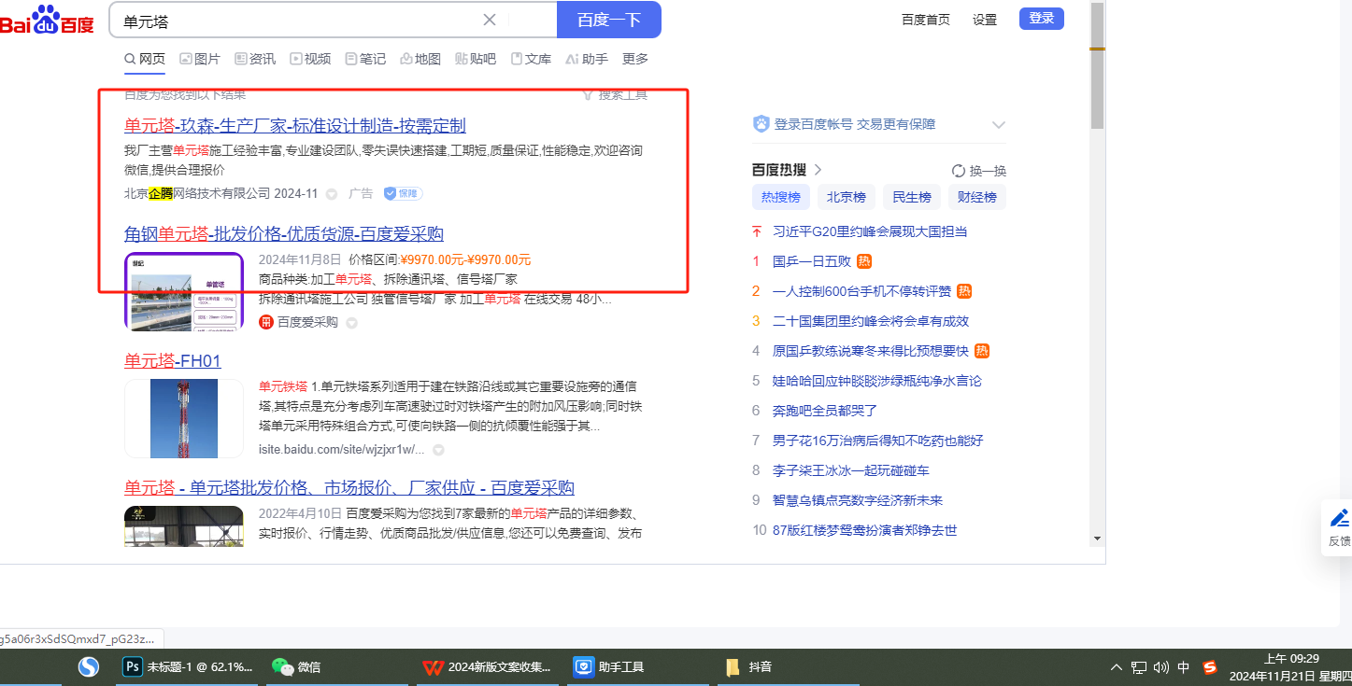Clear the search box with the X icon
1352x686 pixels.
coord(490,20)
